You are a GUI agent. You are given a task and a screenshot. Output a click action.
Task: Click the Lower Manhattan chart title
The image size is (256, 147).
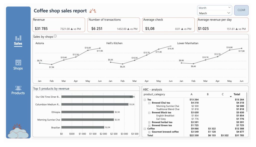[x=188, y=43]
